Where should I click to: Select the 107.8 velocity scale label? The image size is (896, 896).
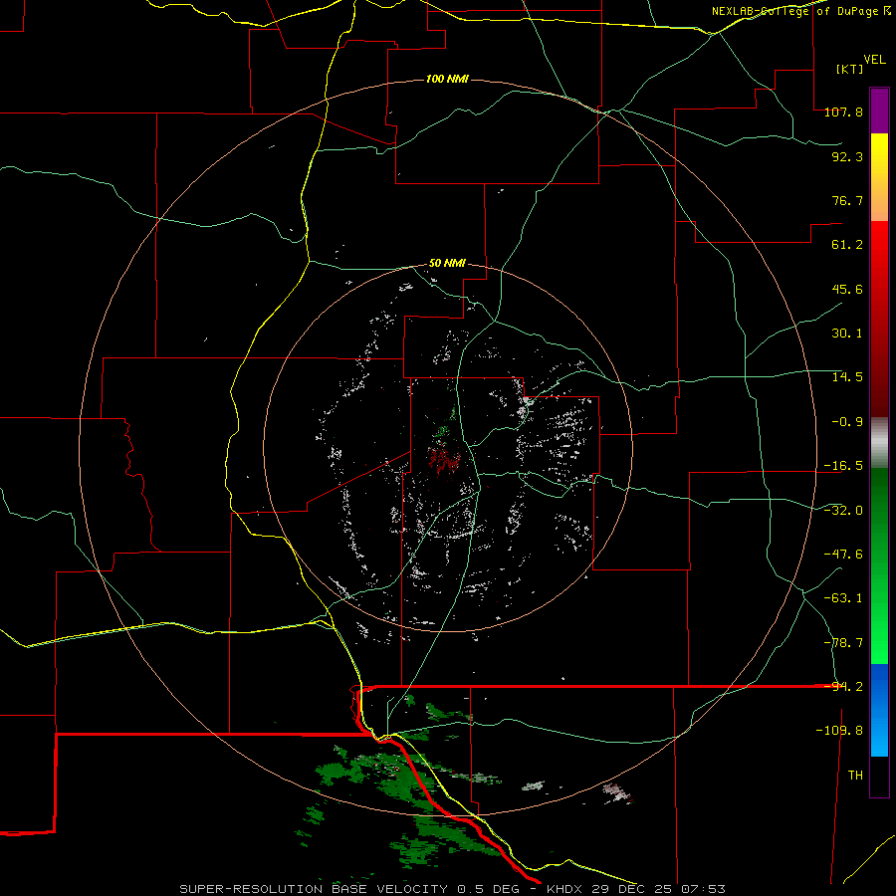click(843, 112)
